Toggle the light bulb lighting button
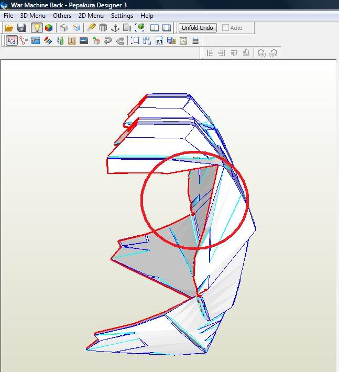Viewport: 339px width, 372px height. 37,28
